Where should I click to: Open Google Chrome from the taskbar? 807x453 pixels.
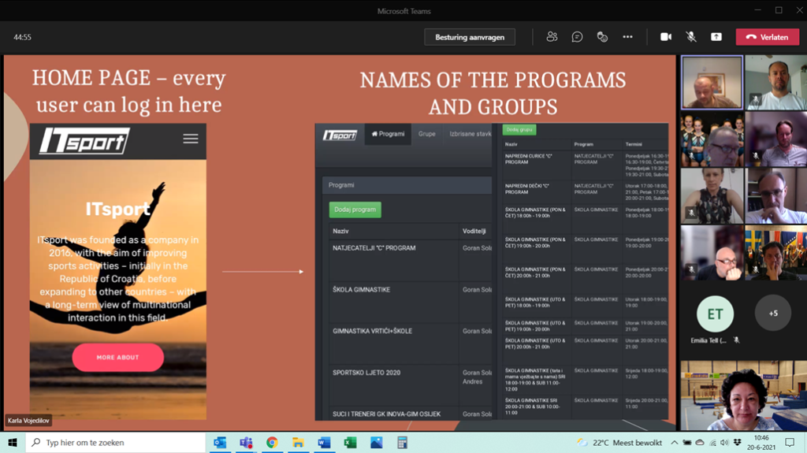click(x=272, y=442)
